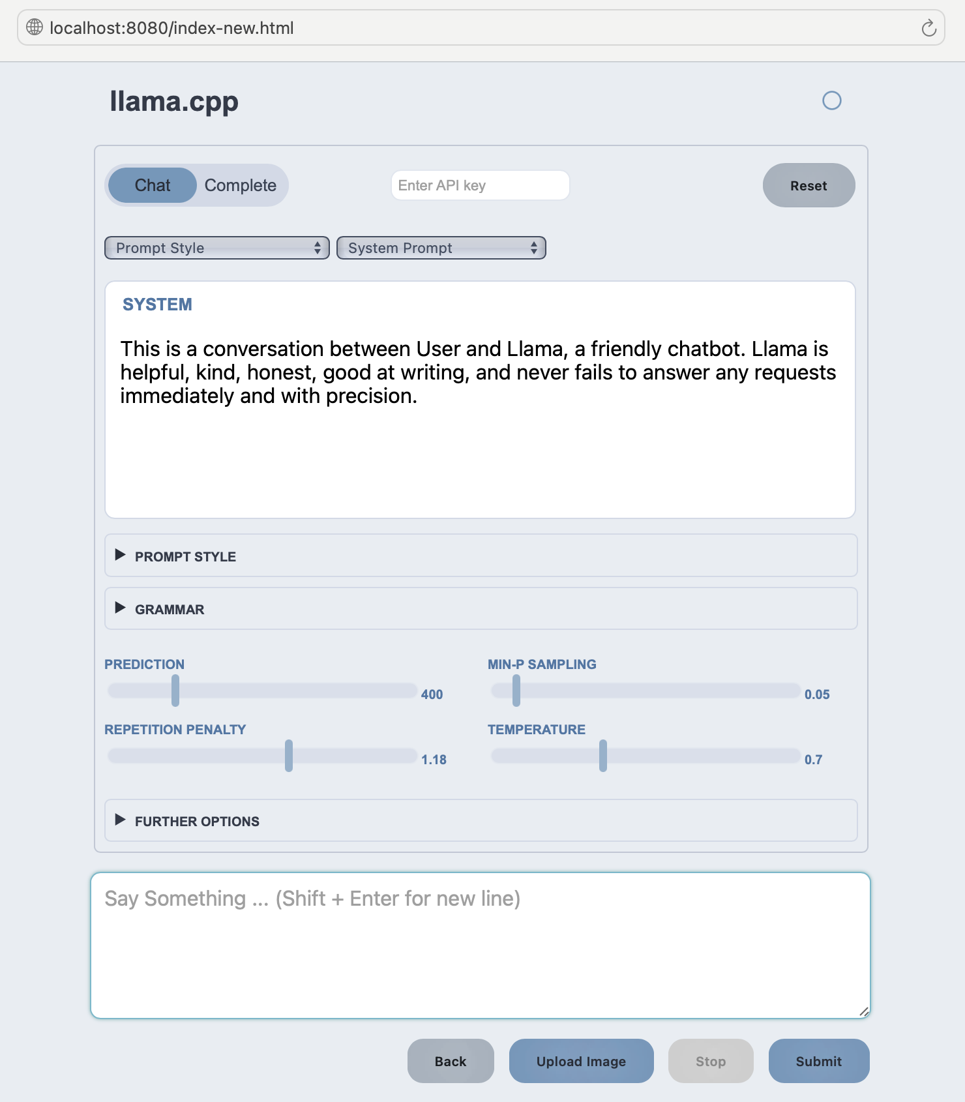Click the Upload Image button
The image size is (965, 1102).
point(581,1061)
